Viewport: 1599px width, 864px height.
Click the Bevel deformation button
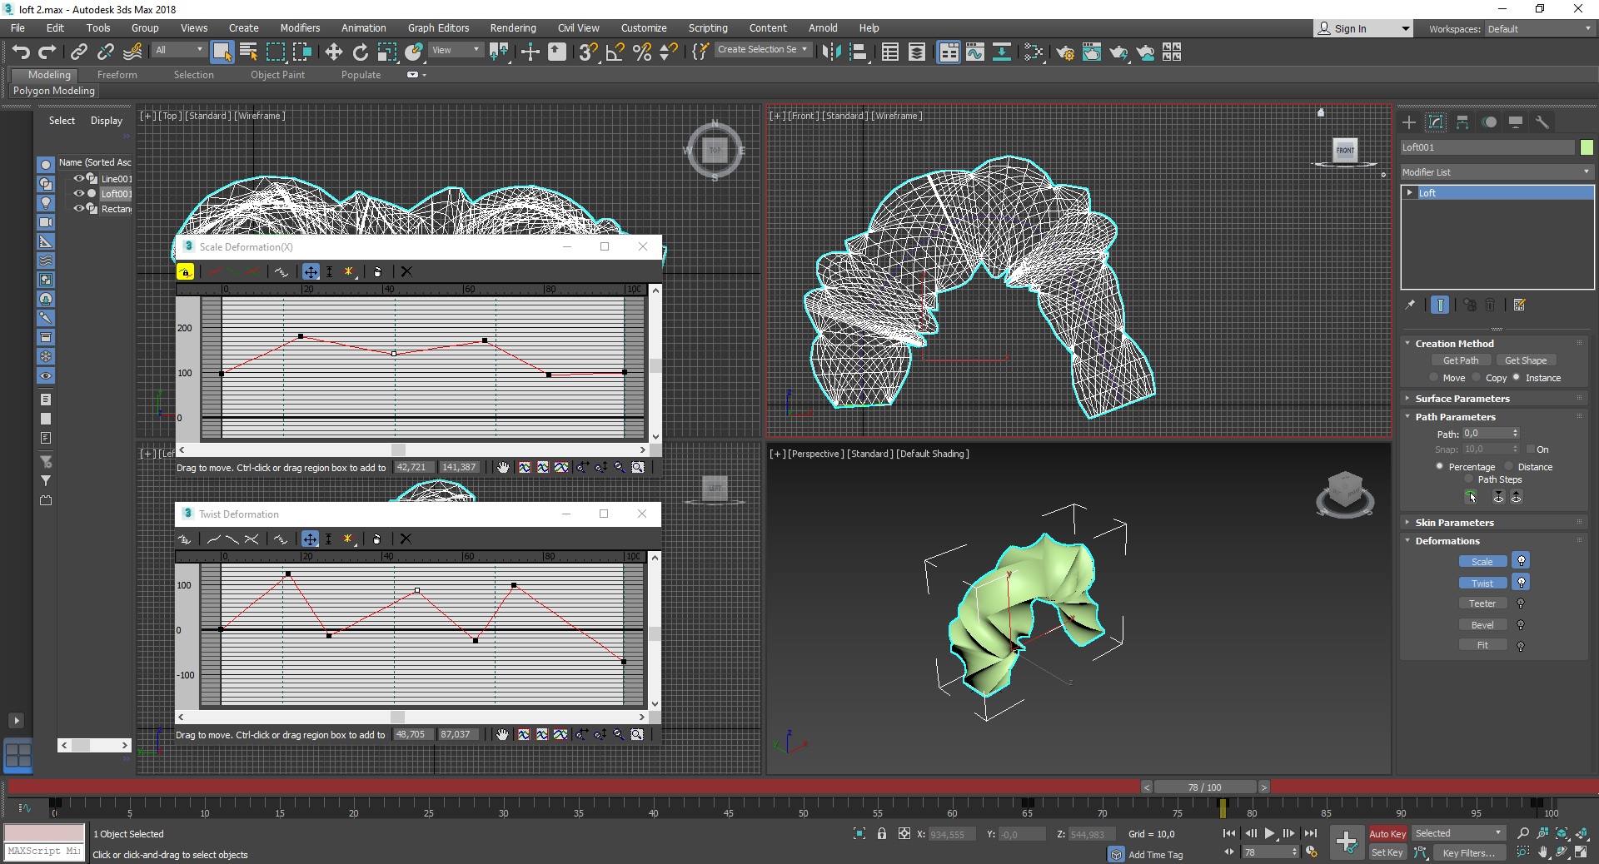1482,625
